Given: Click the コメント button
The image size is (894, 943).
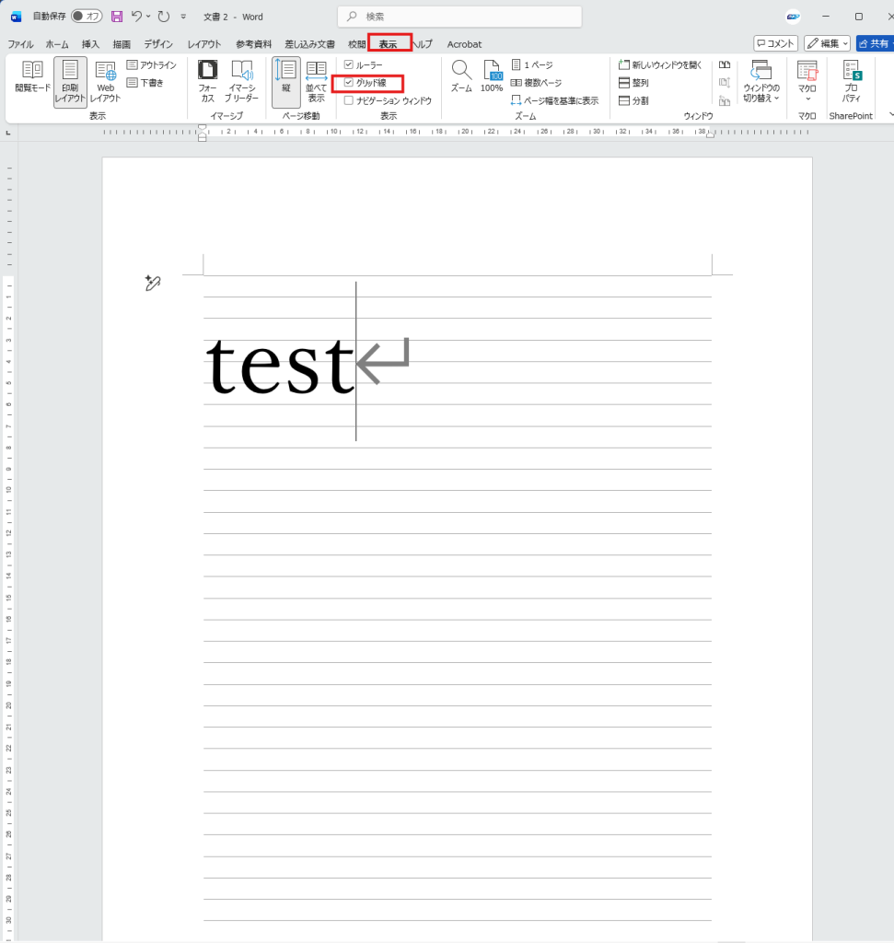Looking at the screenshot, I should coord(775,43).
